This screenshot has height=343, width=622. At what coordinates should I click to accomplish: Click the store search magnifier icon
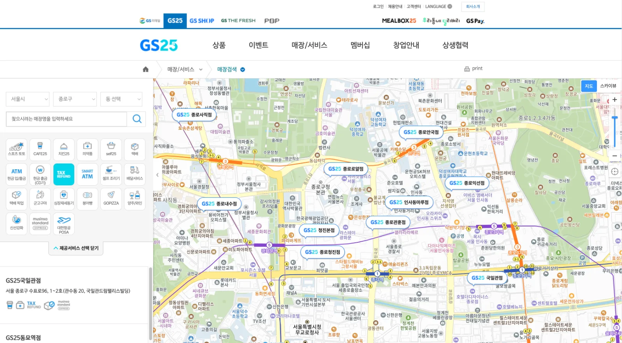pos(137,119)
